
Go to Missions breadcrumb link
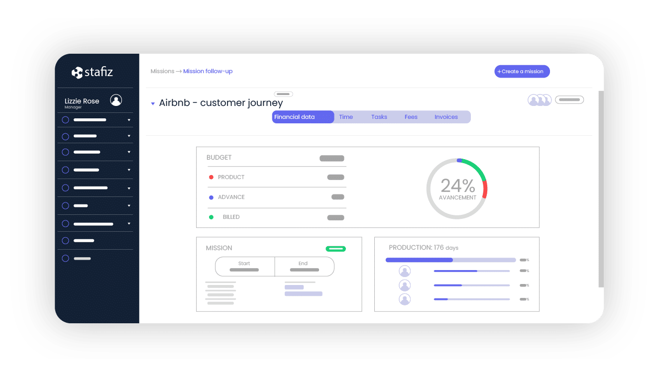(162, 72)
